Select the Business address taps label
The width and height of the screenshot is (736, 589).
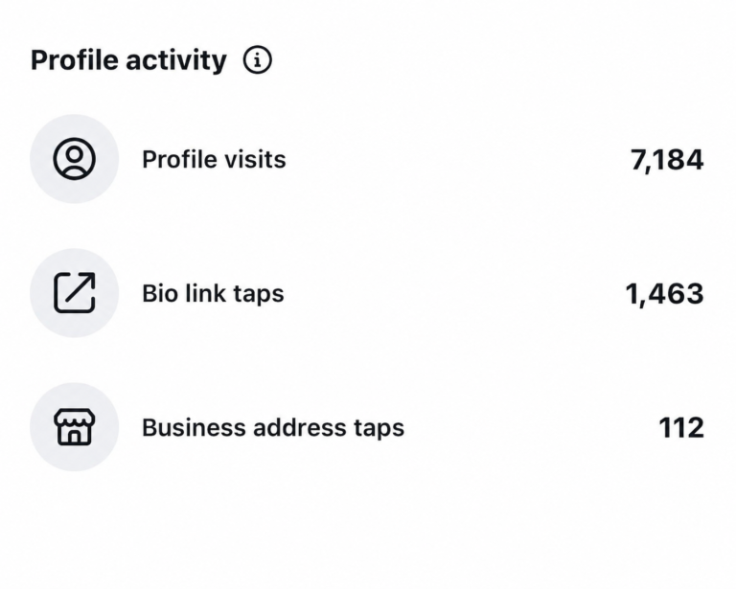[x=273, y=428]
